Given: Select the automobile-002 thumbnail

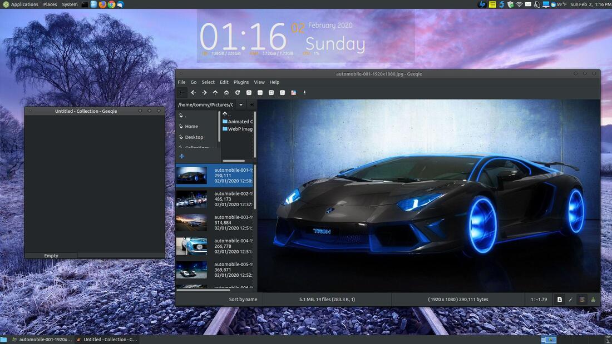Looking at the screenshot, I should (191, 199).
